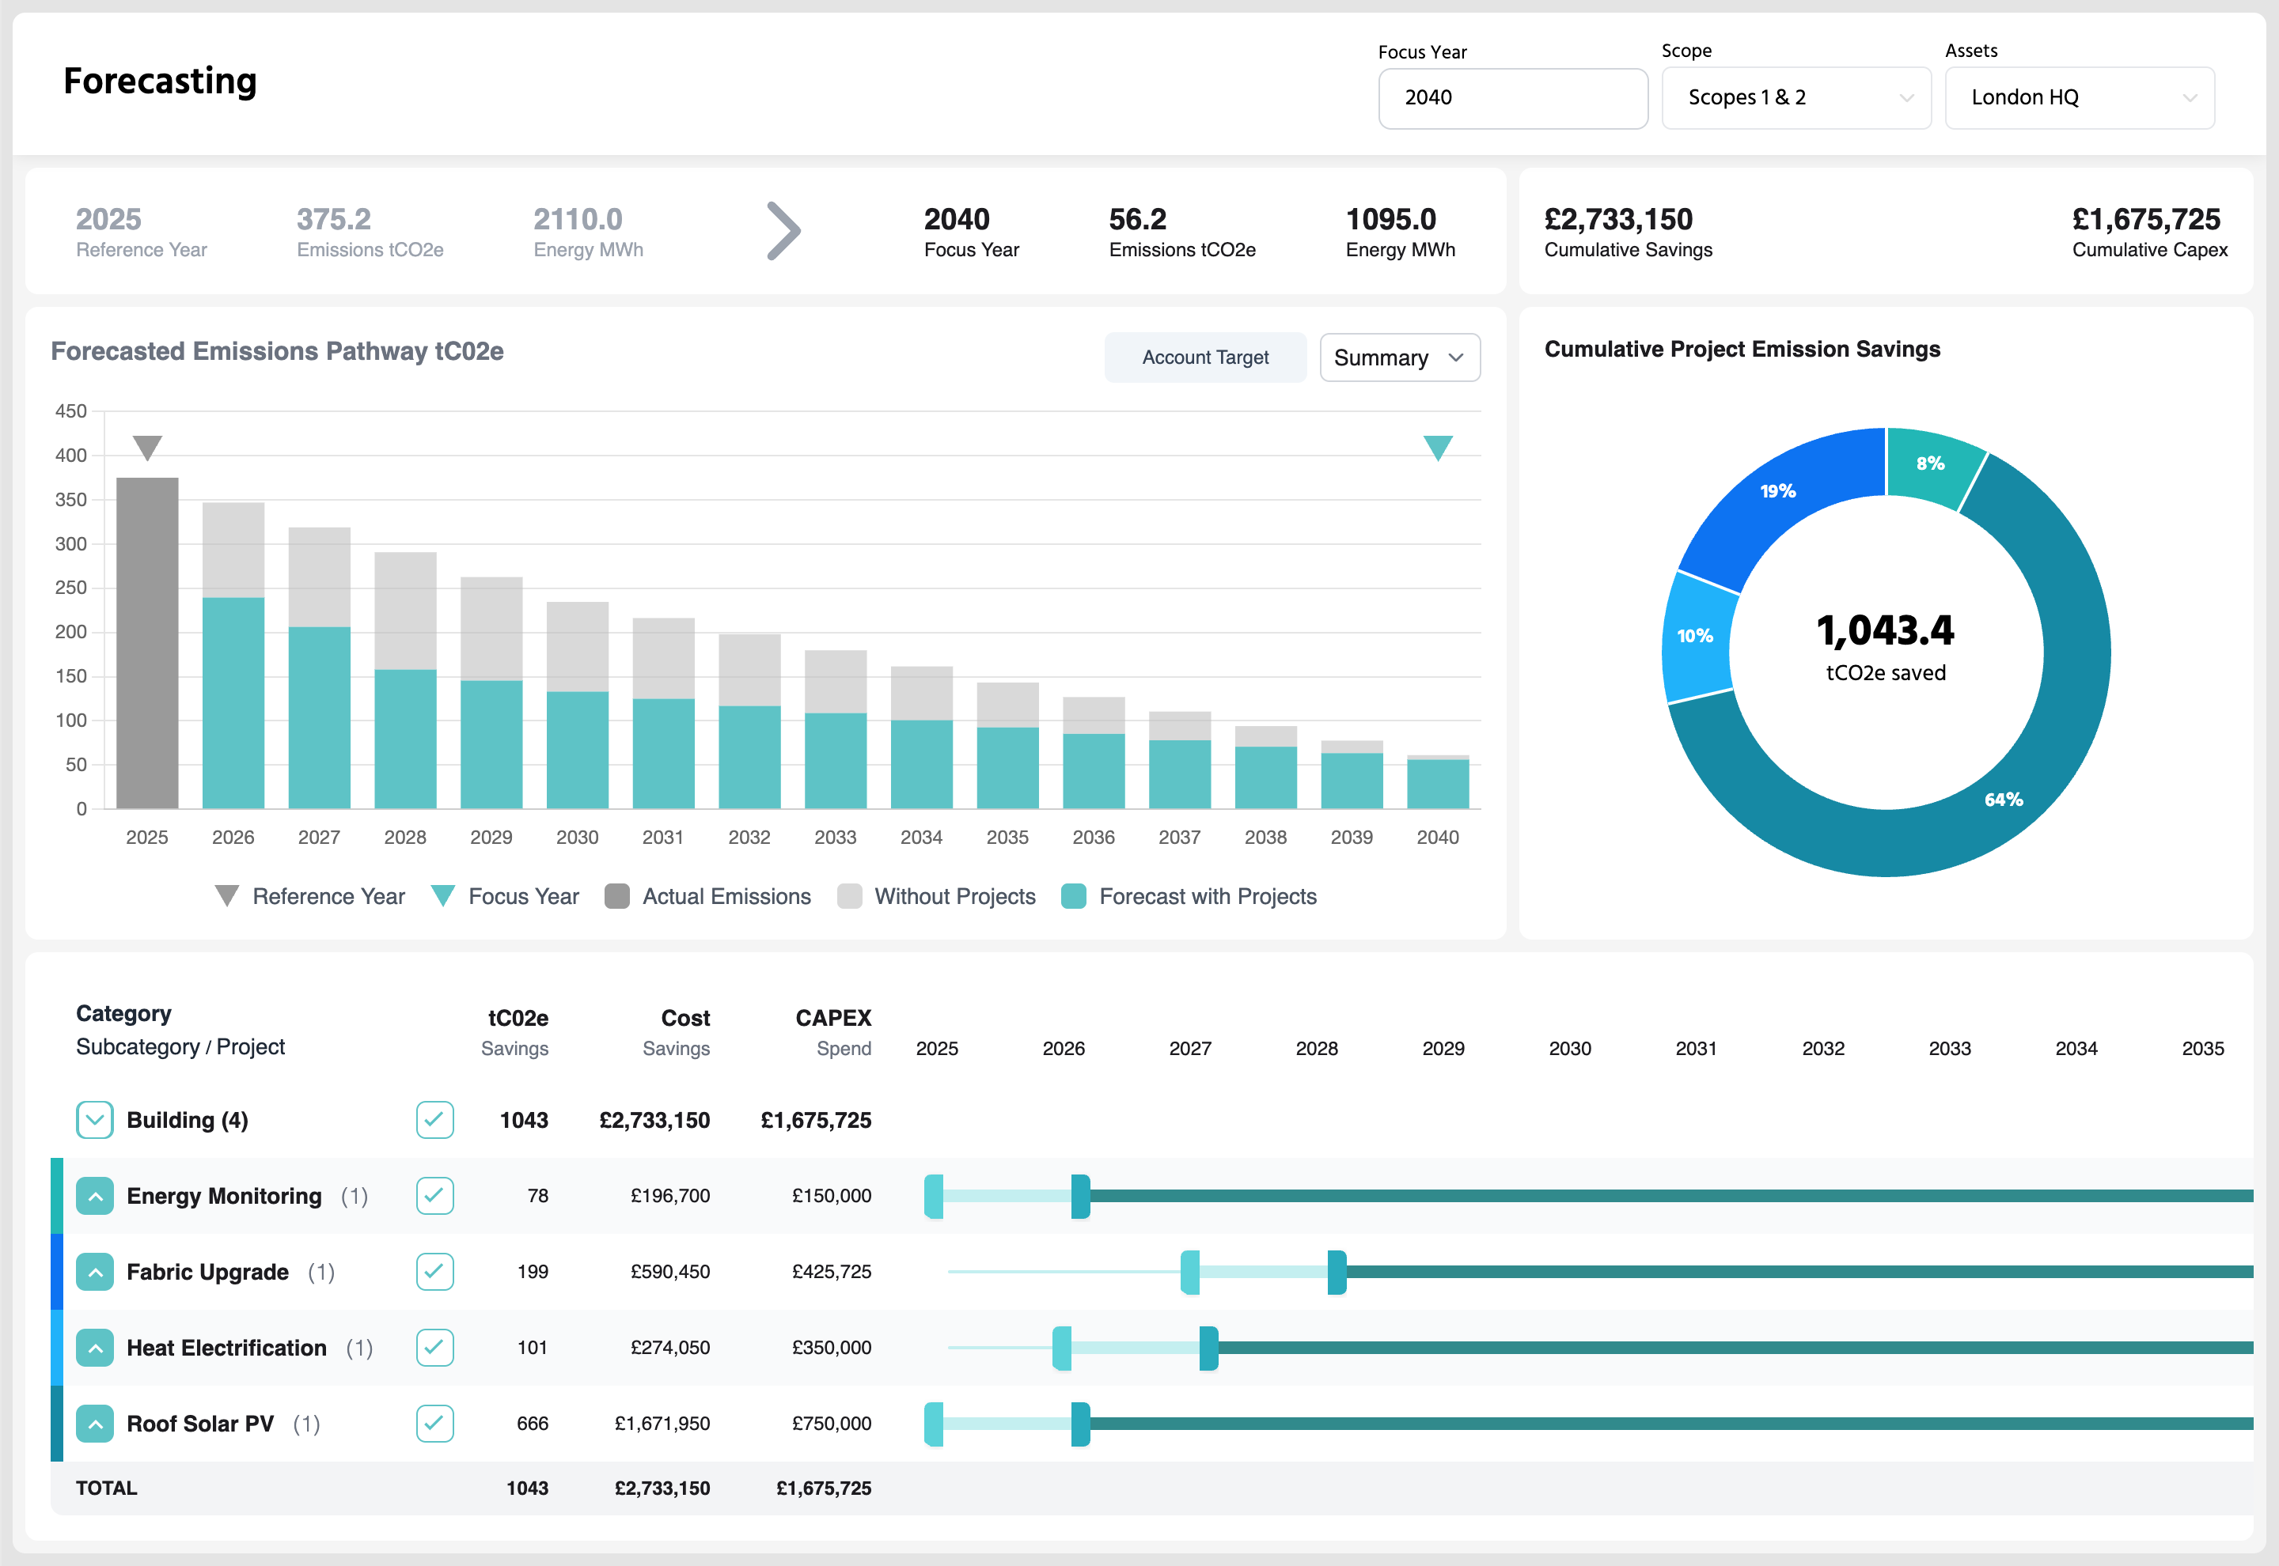Uncheck the Roof Solar PV checkbox
The width and height of the screenshot is (2279, 1566).
coord(434,1424)
